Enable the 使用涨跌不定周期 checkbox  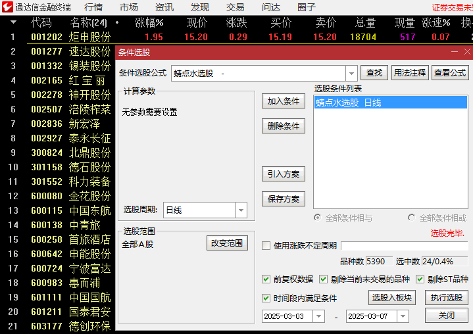click(x=266, y=245)
